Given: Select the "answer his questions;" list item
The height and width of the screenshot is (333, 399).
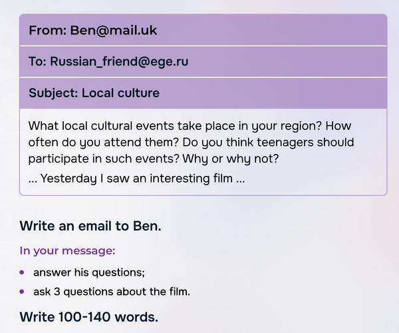Looking at the screenshot, I should pyautogui.click(x=89, y=273).
